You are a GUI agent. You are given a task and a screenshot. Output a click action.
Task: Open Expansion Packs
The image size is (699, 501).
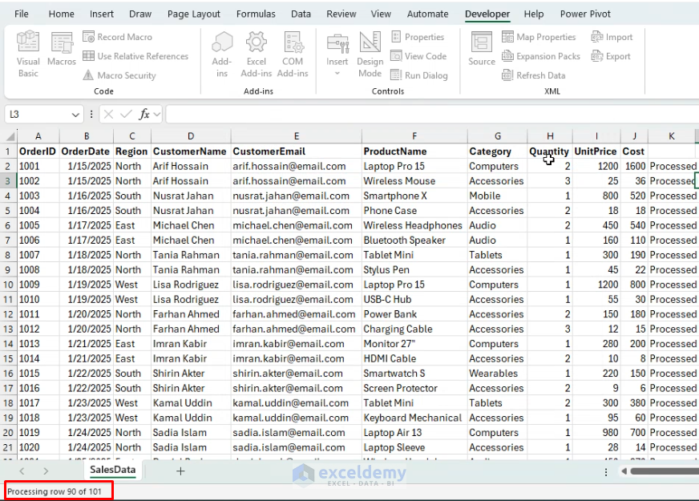[x=541, y=56]
